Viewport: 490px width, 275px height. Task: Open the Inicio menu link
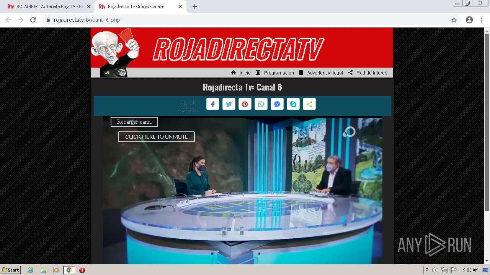[245, 73]
